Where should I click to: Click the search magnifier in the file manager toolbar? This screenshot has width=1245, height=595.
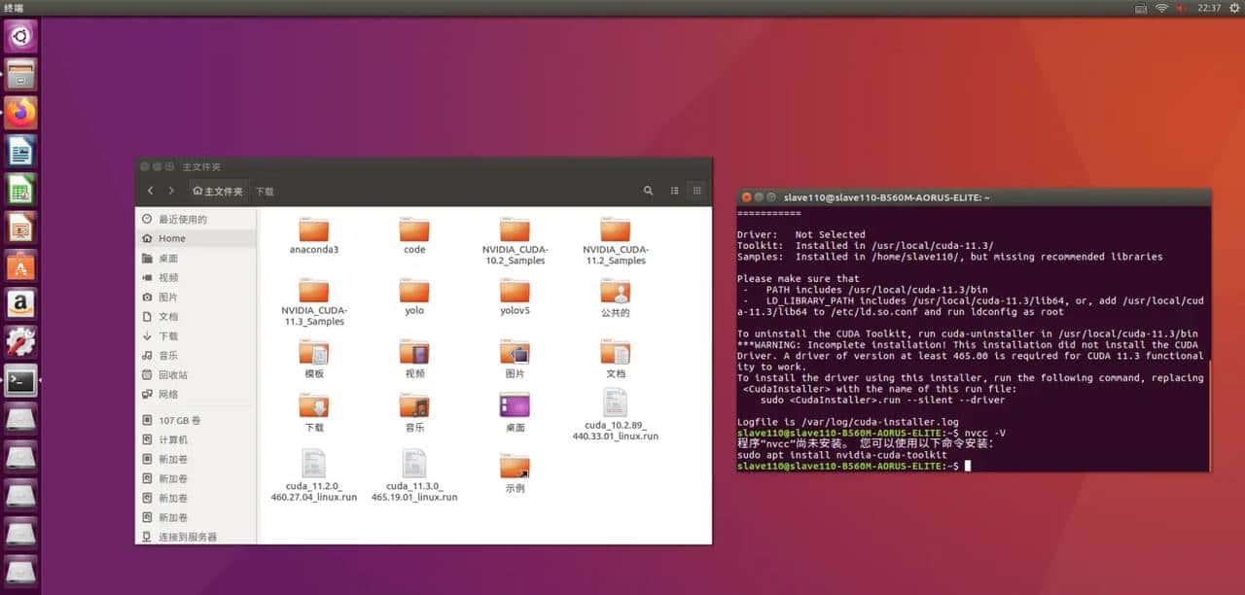coord(648,191)
